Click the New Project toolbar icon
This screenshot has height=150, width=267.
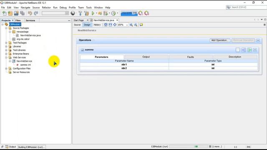[x=10, y=13]
